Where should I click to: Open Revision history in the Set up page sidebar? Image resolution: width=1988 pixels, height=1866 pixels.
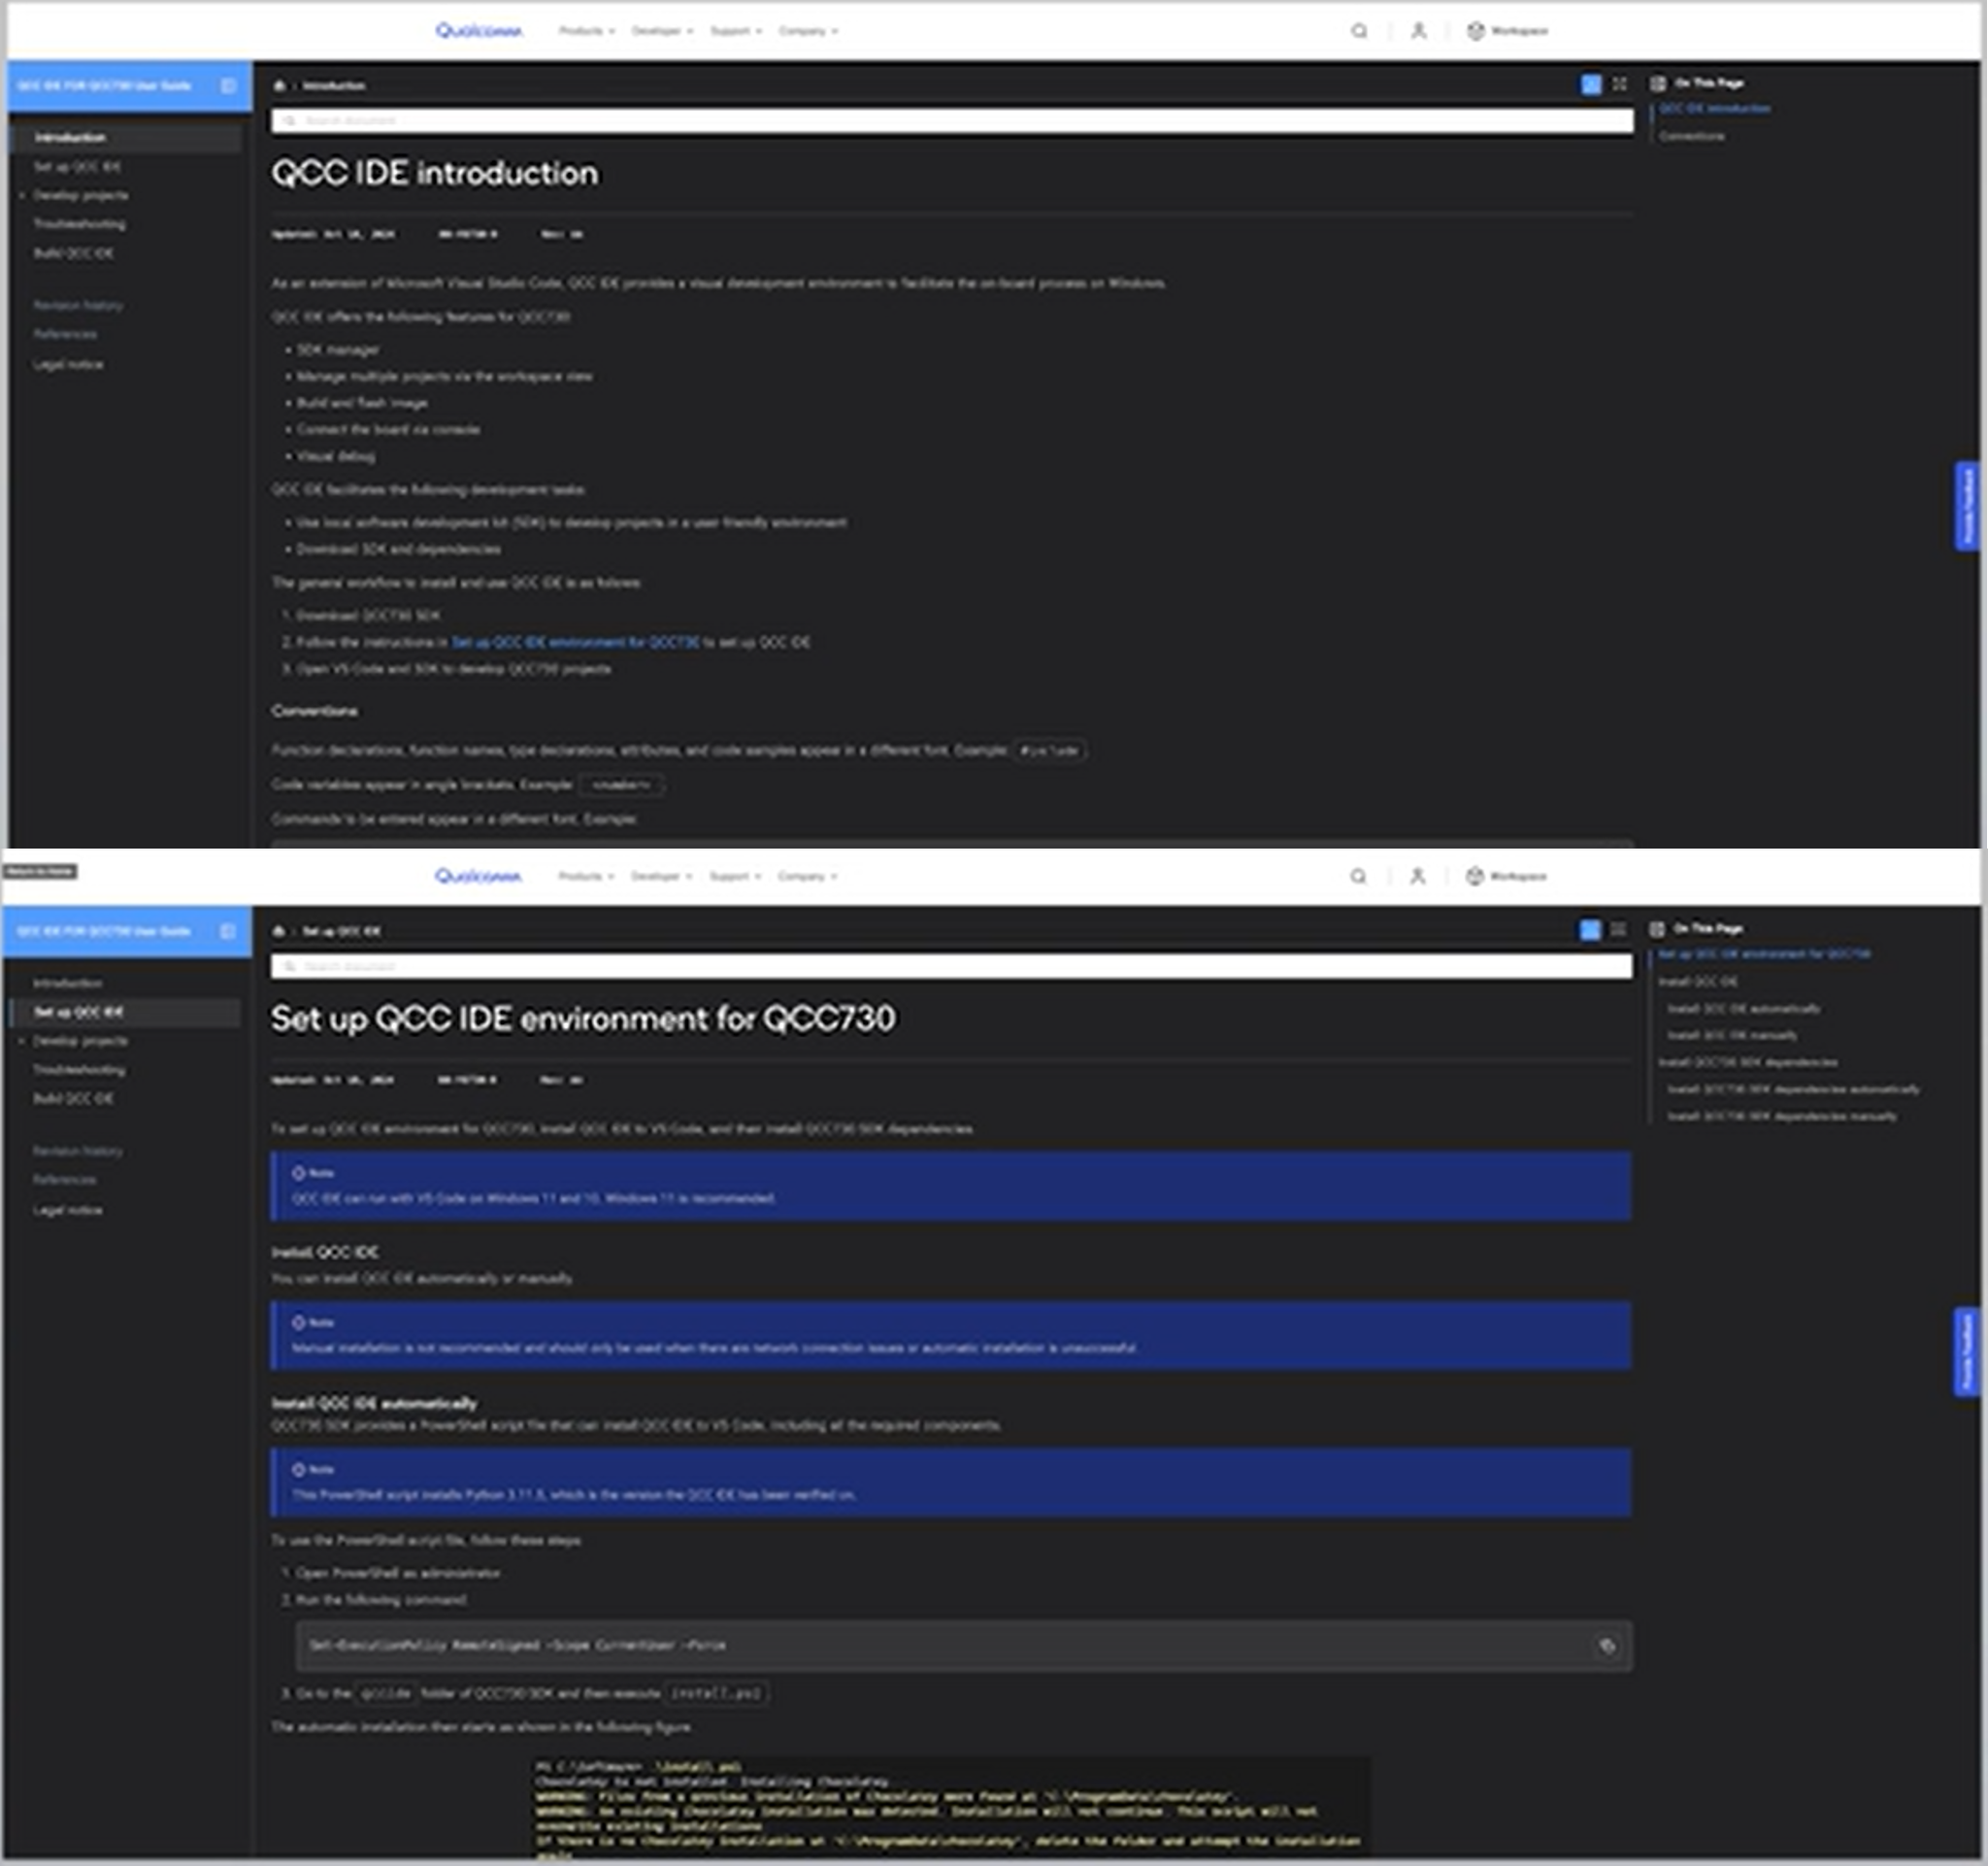(x=77, y=1151)
